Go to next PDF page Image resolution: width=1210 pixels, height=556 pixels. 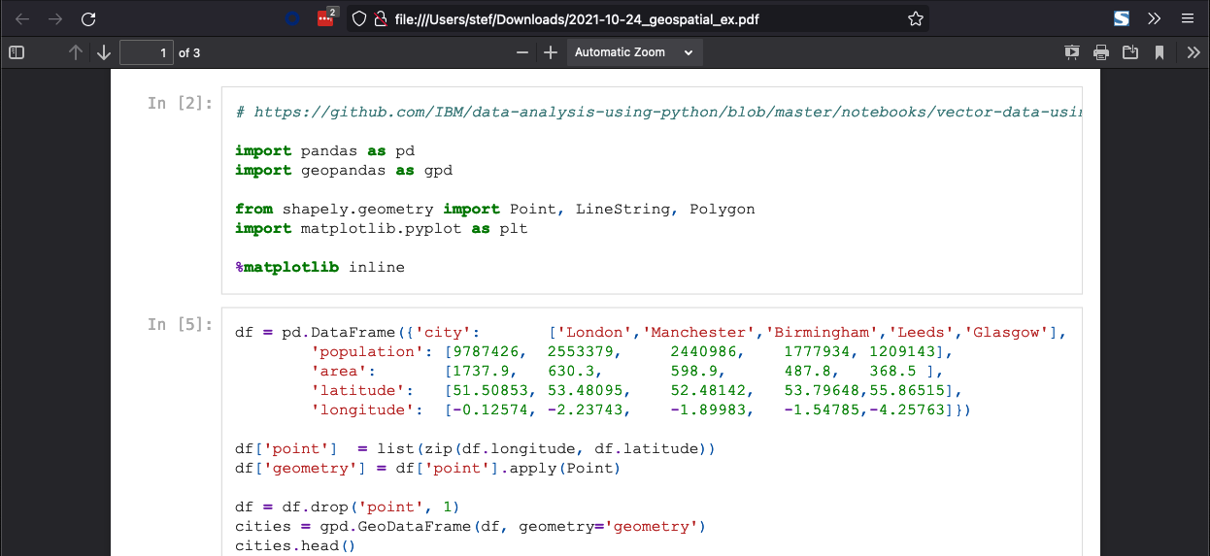coord(104,52)
